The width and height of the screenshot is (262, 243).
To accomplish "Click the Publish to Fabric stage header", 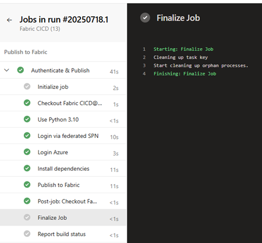I will pos(25,52).
